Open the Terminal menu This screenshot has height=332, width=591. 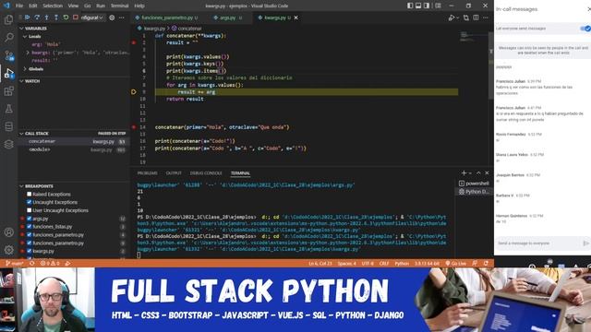click(x=119, y=6)
